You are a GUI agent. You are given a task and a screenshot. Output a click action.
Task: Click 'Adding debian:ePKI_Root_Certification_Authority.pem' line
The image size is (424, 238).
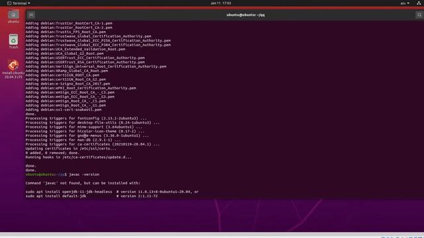(x=81, y=88)
